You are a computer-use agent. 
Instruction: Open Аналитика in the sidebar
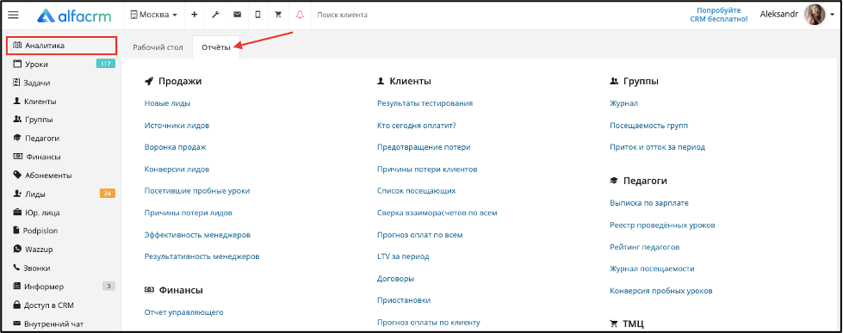pyautogui.click(x=61, y=46)
